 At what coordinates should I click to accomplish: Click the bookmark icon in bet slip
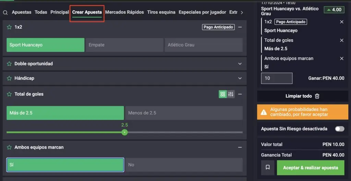point(268,168)
